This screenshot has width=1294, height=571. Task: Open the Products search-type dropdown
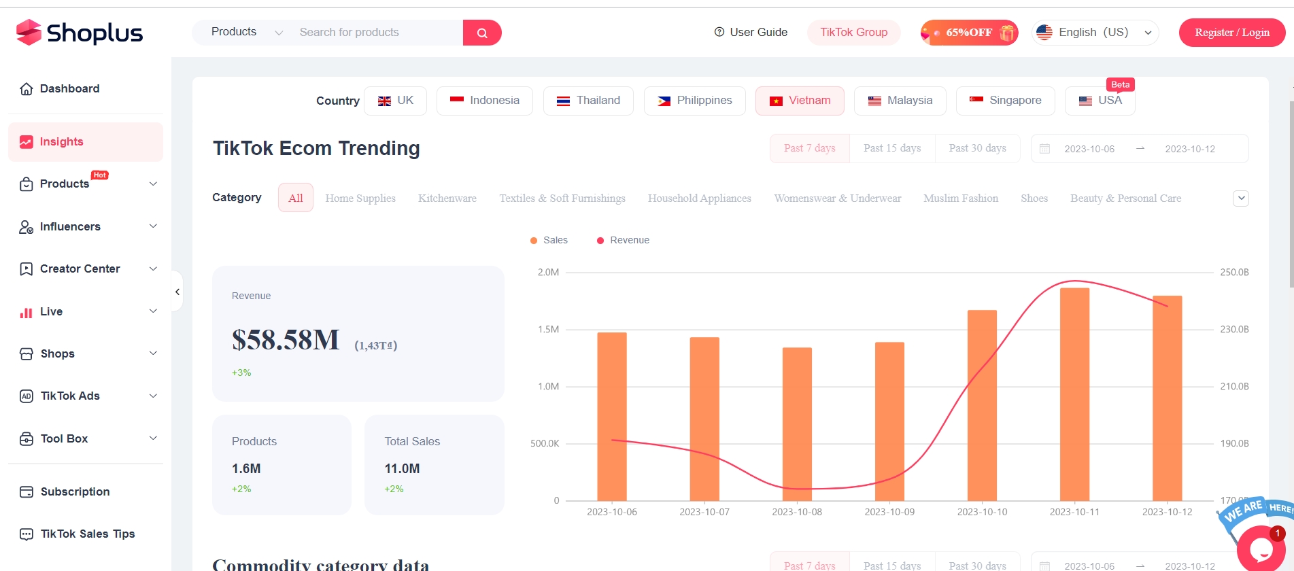246,32
